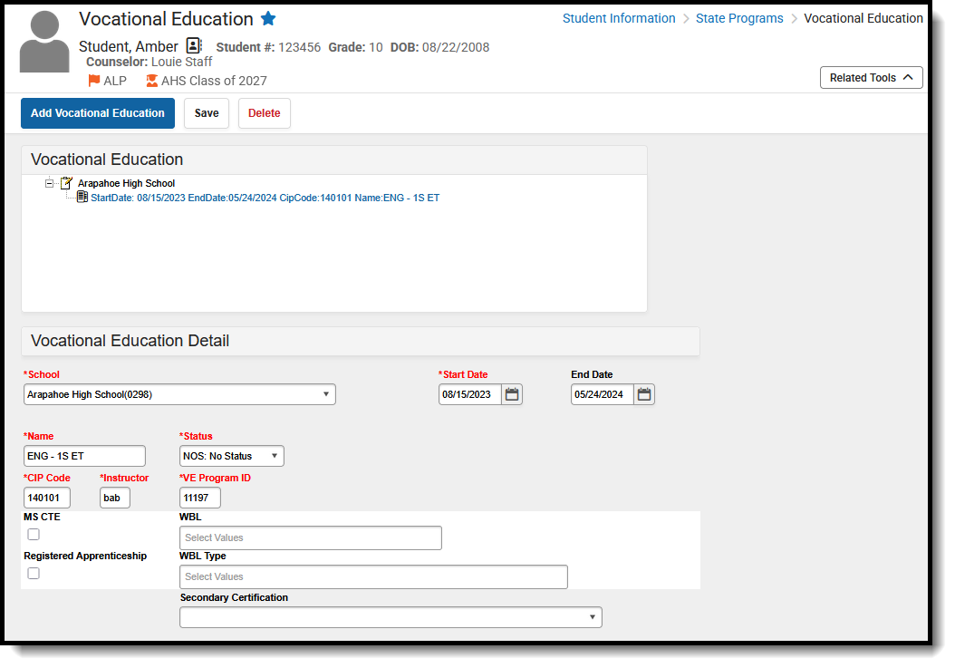Image resolution: width=955 pixels, height=668 pixels.
Task: Open the WBL Select Values field
Action: tap(311, 537)
